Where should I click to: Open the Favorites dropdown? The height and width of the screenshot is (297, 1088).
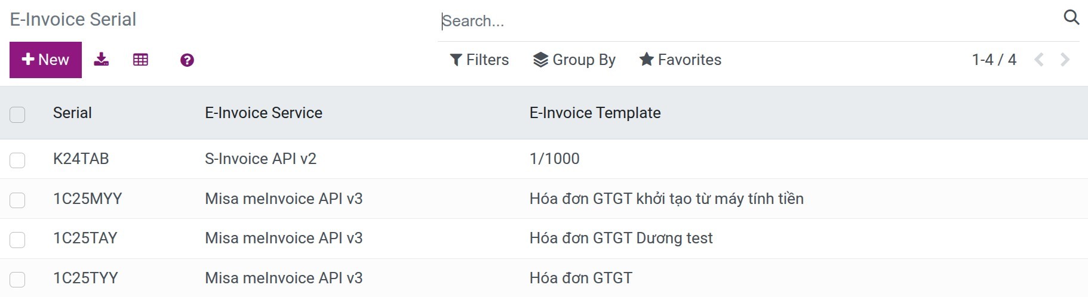point(680,60)
